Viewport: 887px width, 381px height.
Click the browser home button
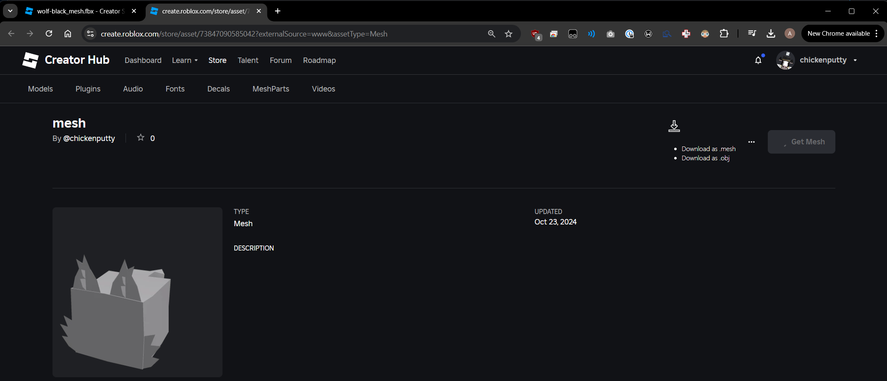point(68,34)
